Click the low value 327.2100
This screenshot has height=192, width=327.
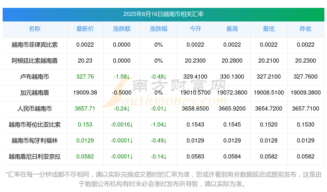[269, 77]
